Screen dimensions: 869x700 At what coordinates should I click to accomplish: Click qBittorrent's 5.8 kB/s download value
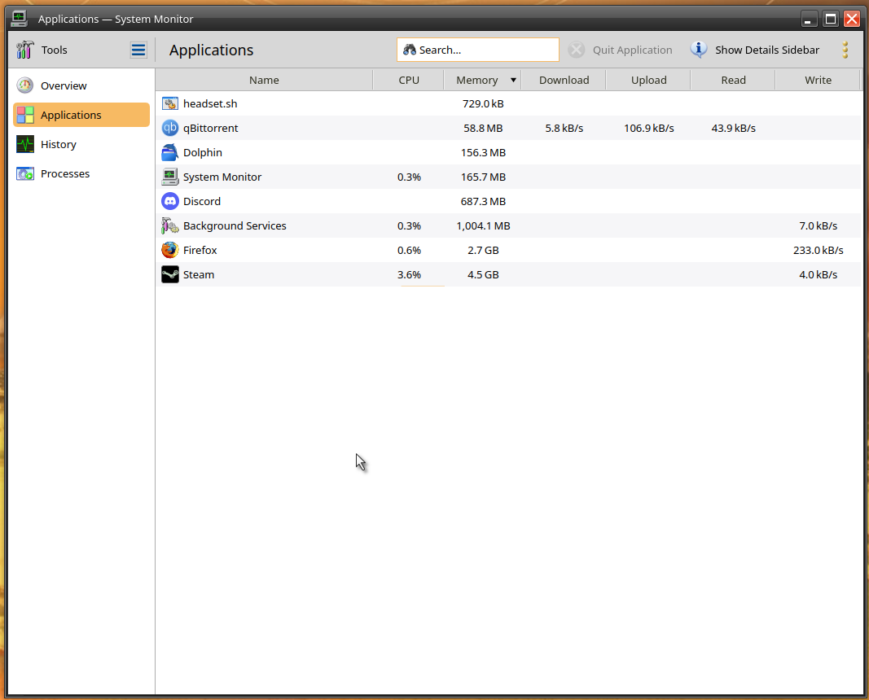[564, 128]
